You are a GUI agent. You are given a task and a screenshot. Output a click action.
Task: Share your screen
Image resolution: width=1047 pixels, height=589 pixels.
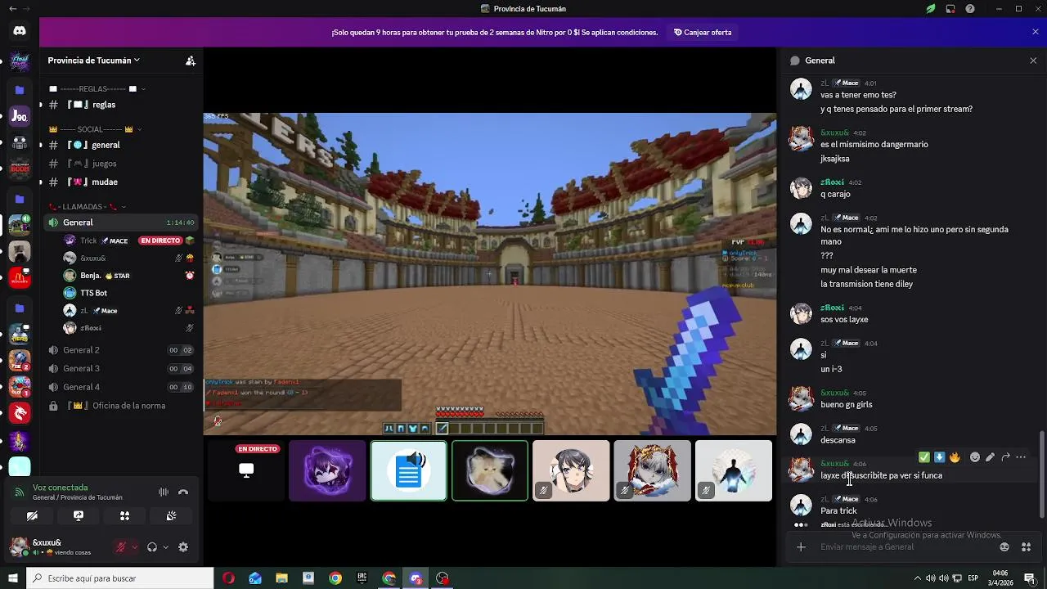point(79,516)
